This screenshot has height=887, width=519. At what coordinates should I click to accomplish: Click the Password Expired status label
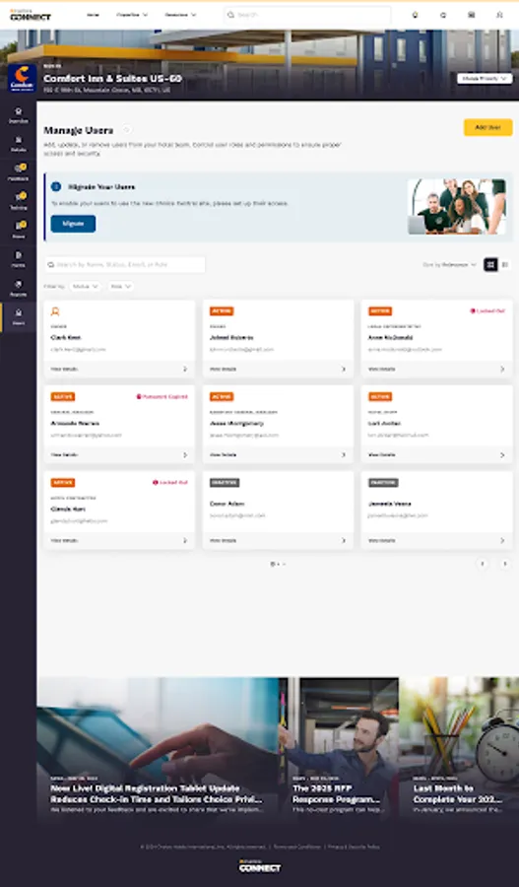coord(162,396)
